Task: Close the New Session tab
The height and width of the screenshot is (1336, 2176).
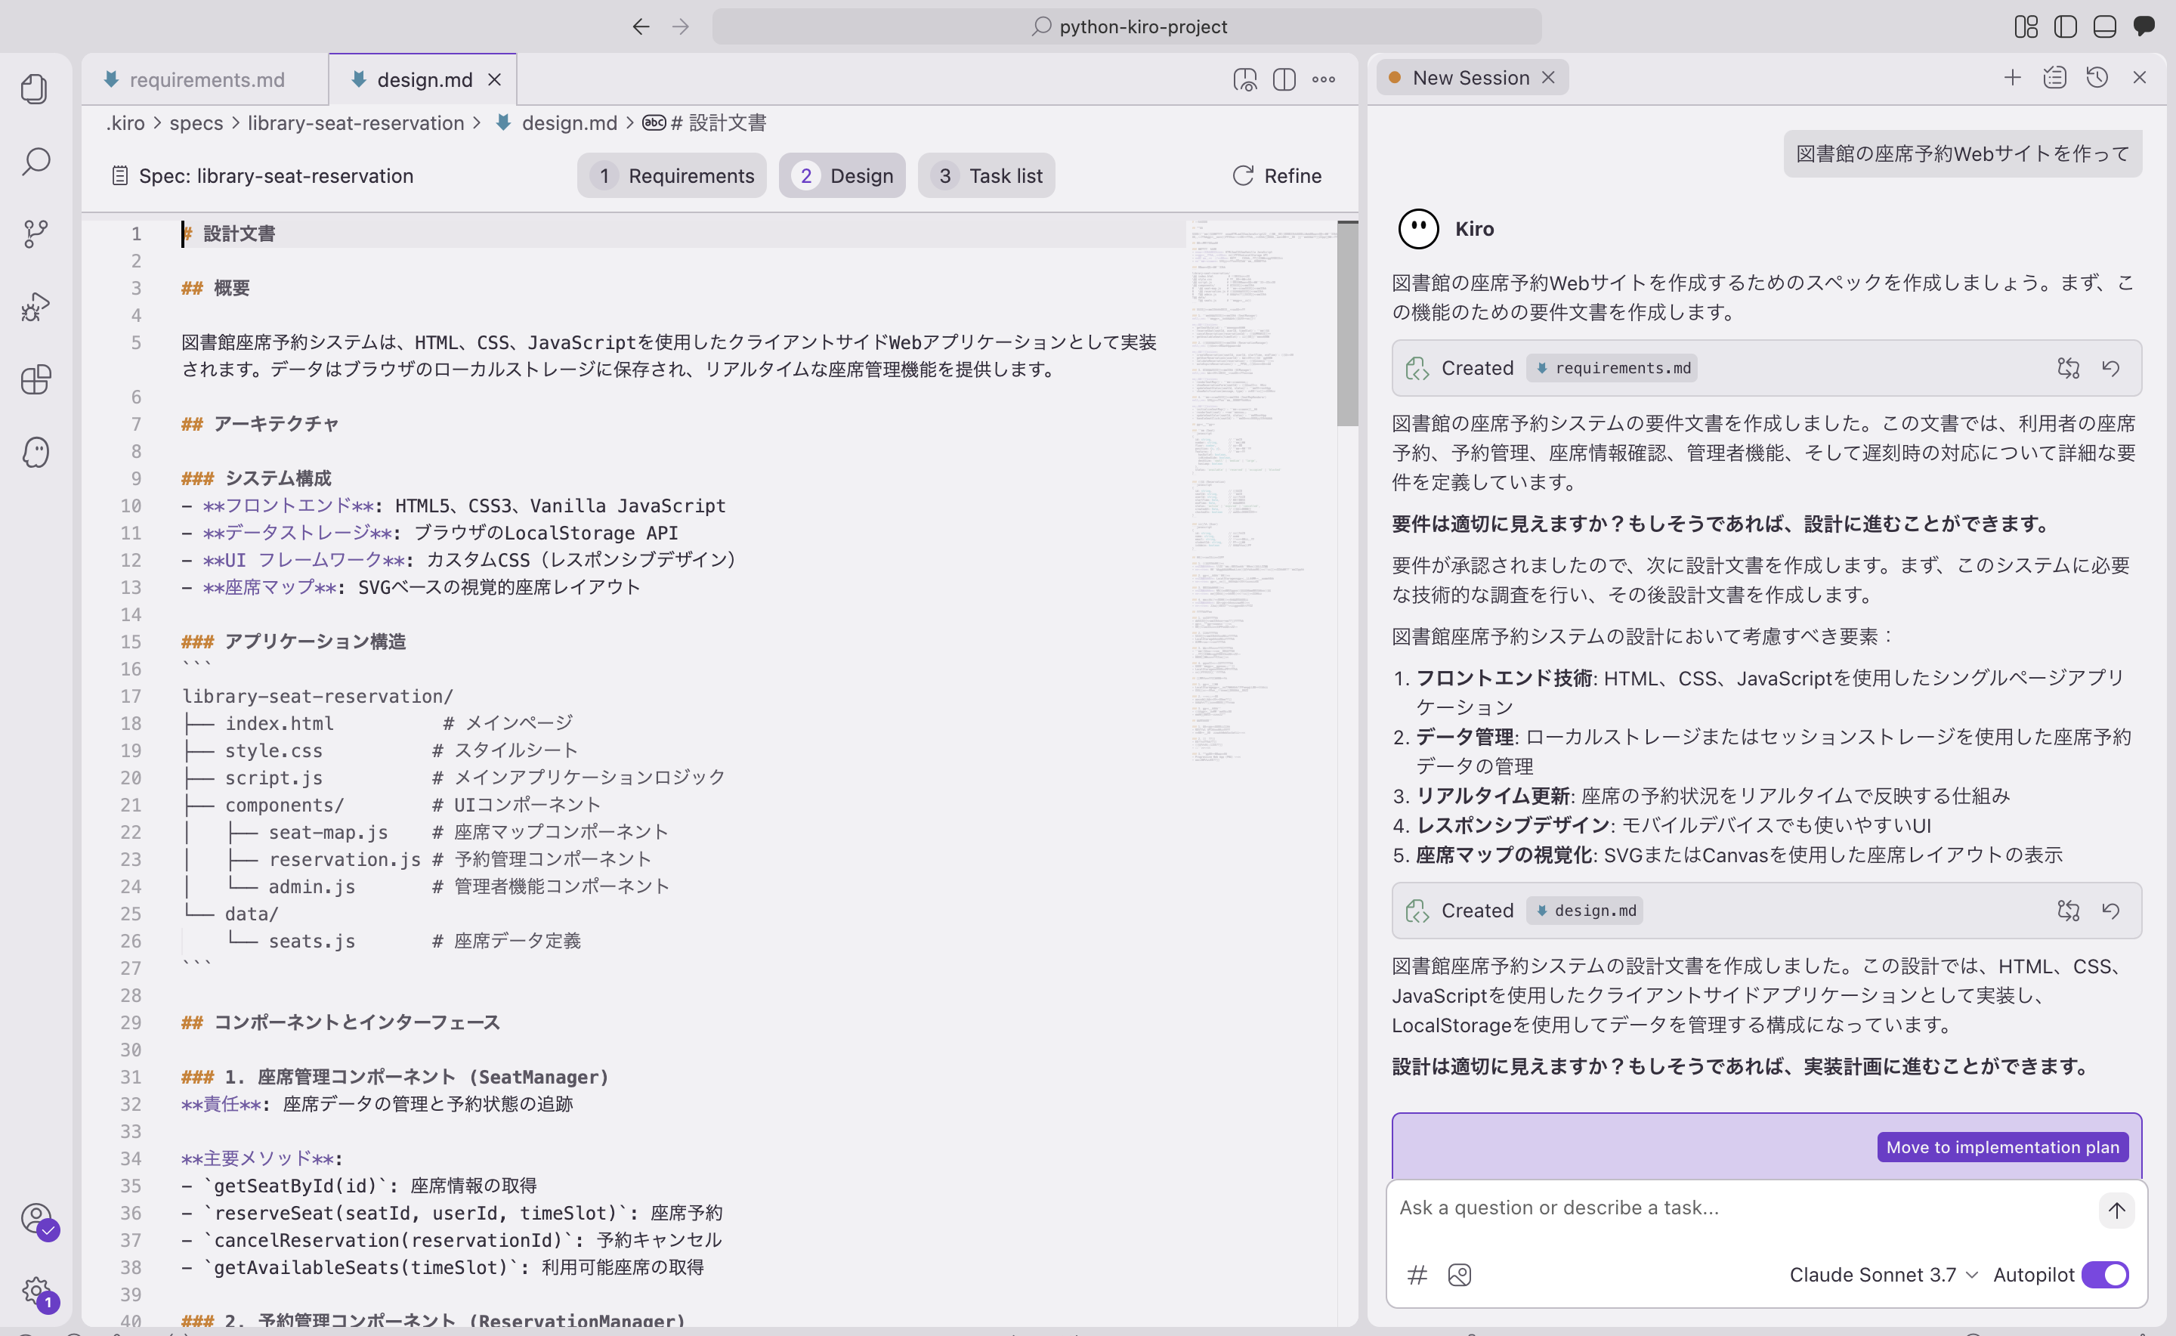Action: (1549, 78)
